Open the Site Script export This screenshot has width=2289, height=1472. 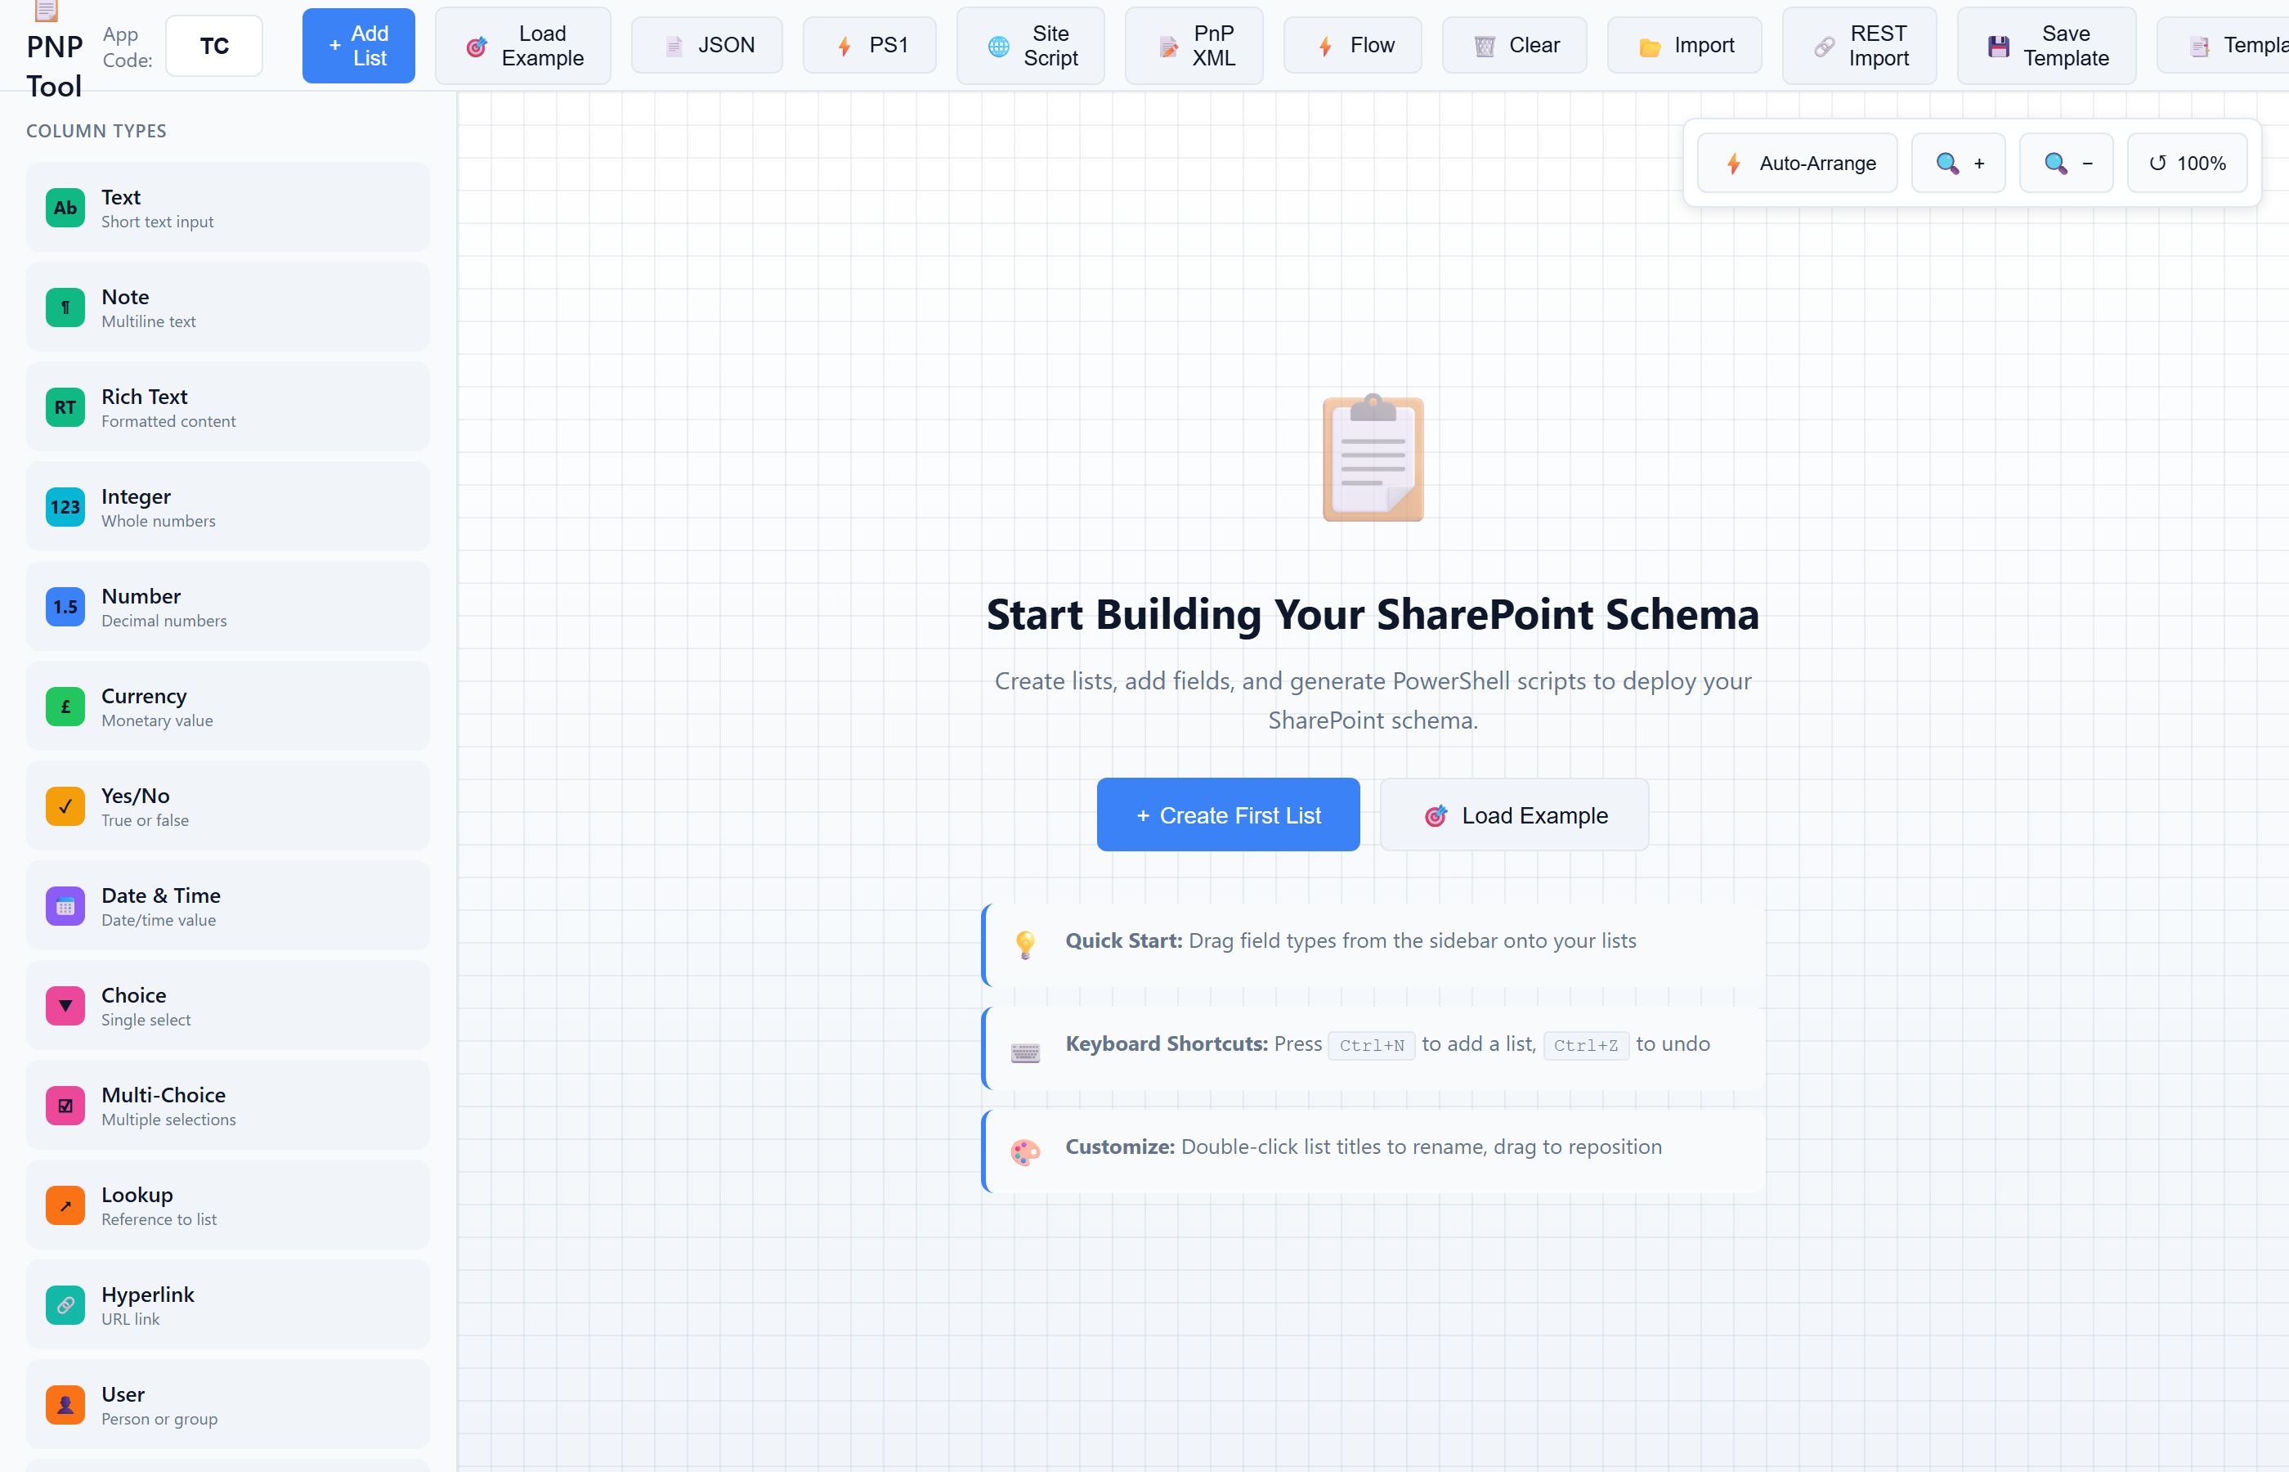[x=1031, y=46]
